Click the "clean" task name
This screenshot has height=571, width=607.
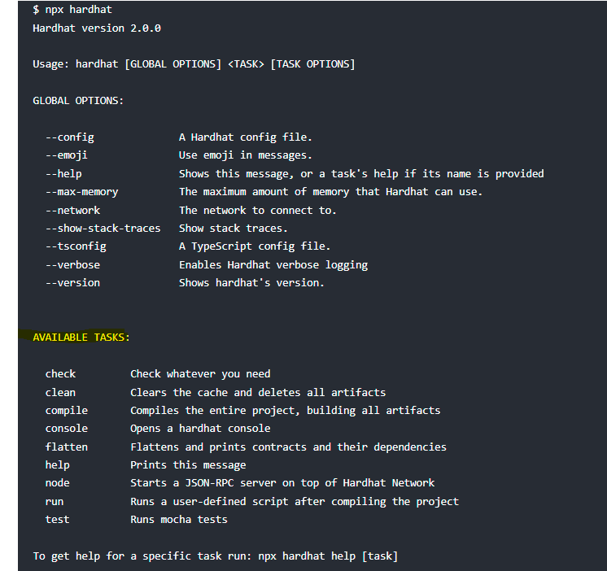[60, 392]
